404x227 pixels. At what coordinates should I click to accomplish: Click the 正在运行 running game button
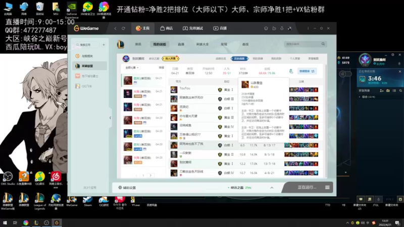307,187
